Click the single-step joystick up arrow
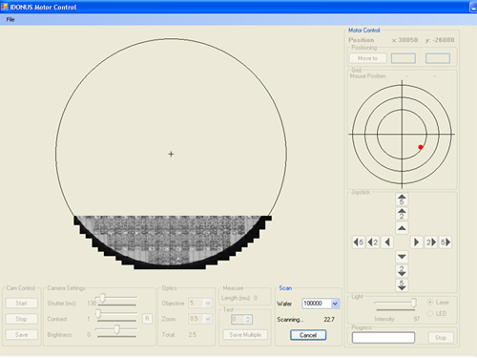Screen dimensions: 477x358 (x=402, y=228)
